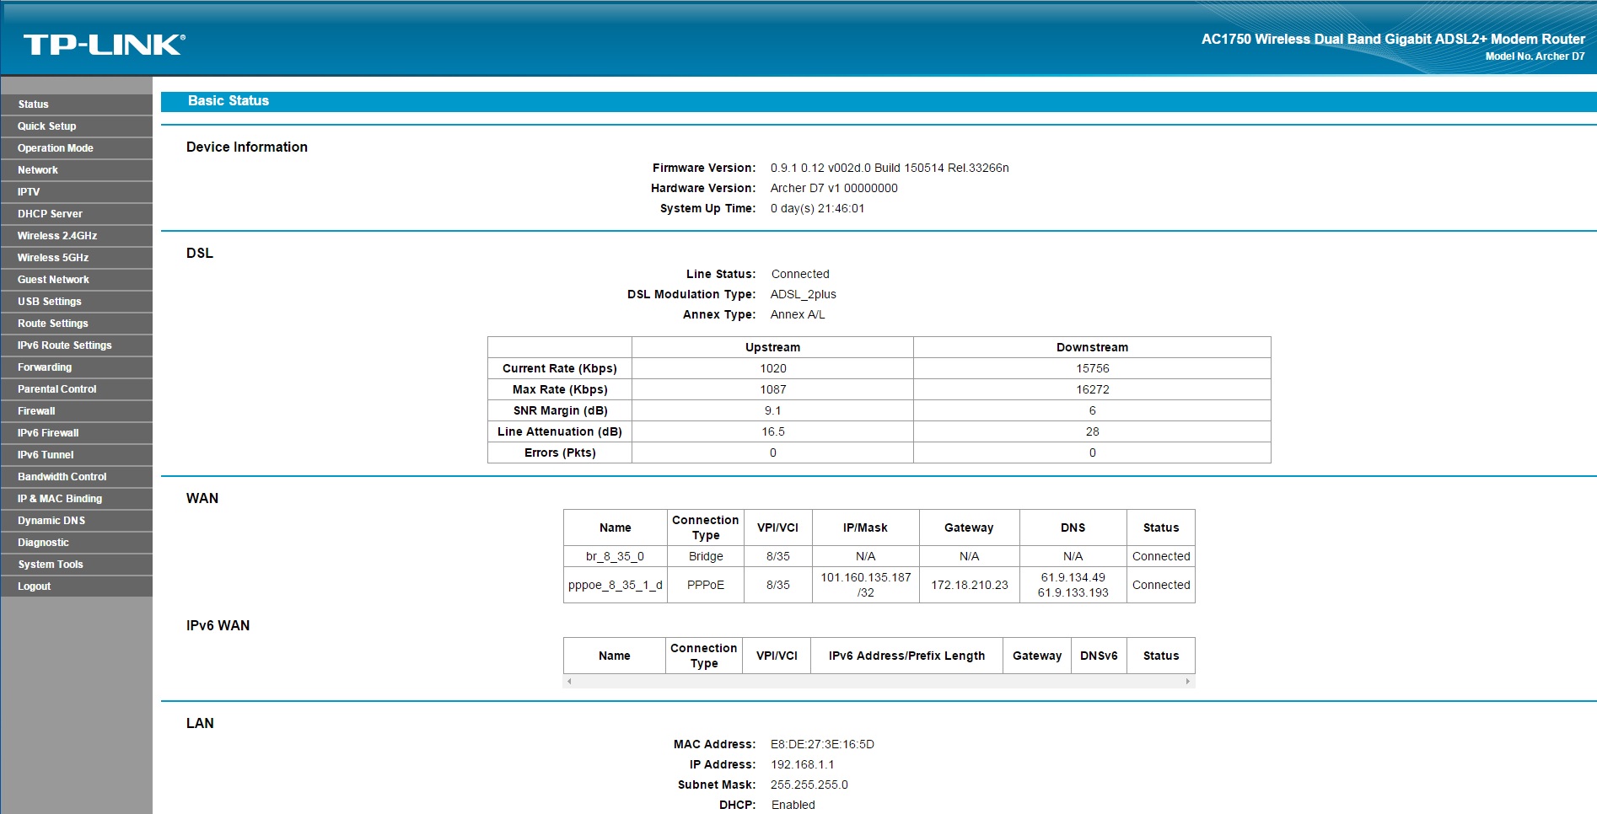Open Firewall settings

point(77,411)
